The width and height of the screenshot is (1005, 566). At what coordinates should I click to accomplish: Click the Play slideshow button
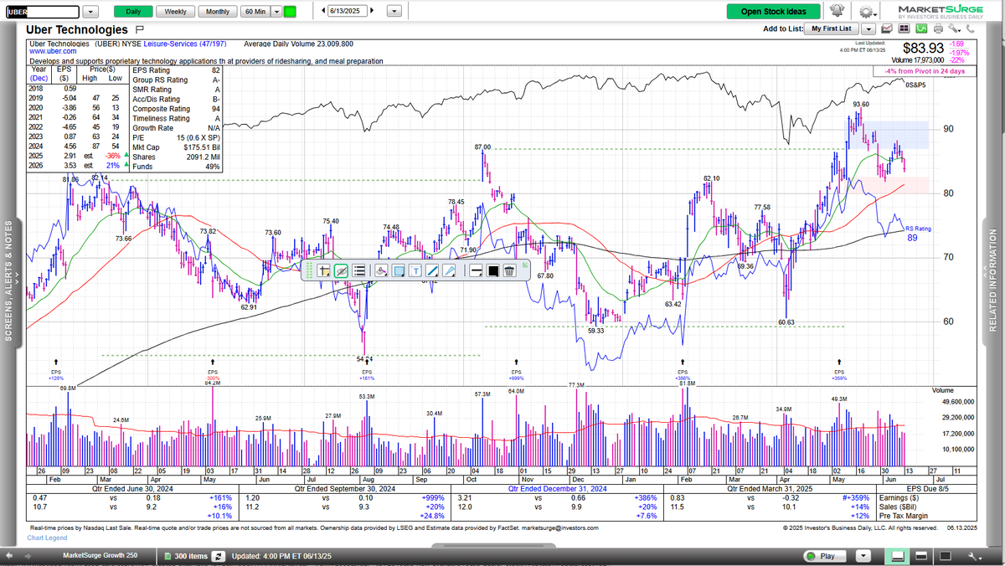pos(825,556)
